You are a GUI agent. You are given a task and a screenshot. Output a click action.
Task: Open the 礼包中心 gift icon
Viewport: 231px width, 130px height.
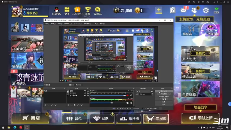(x=77, y=11)
